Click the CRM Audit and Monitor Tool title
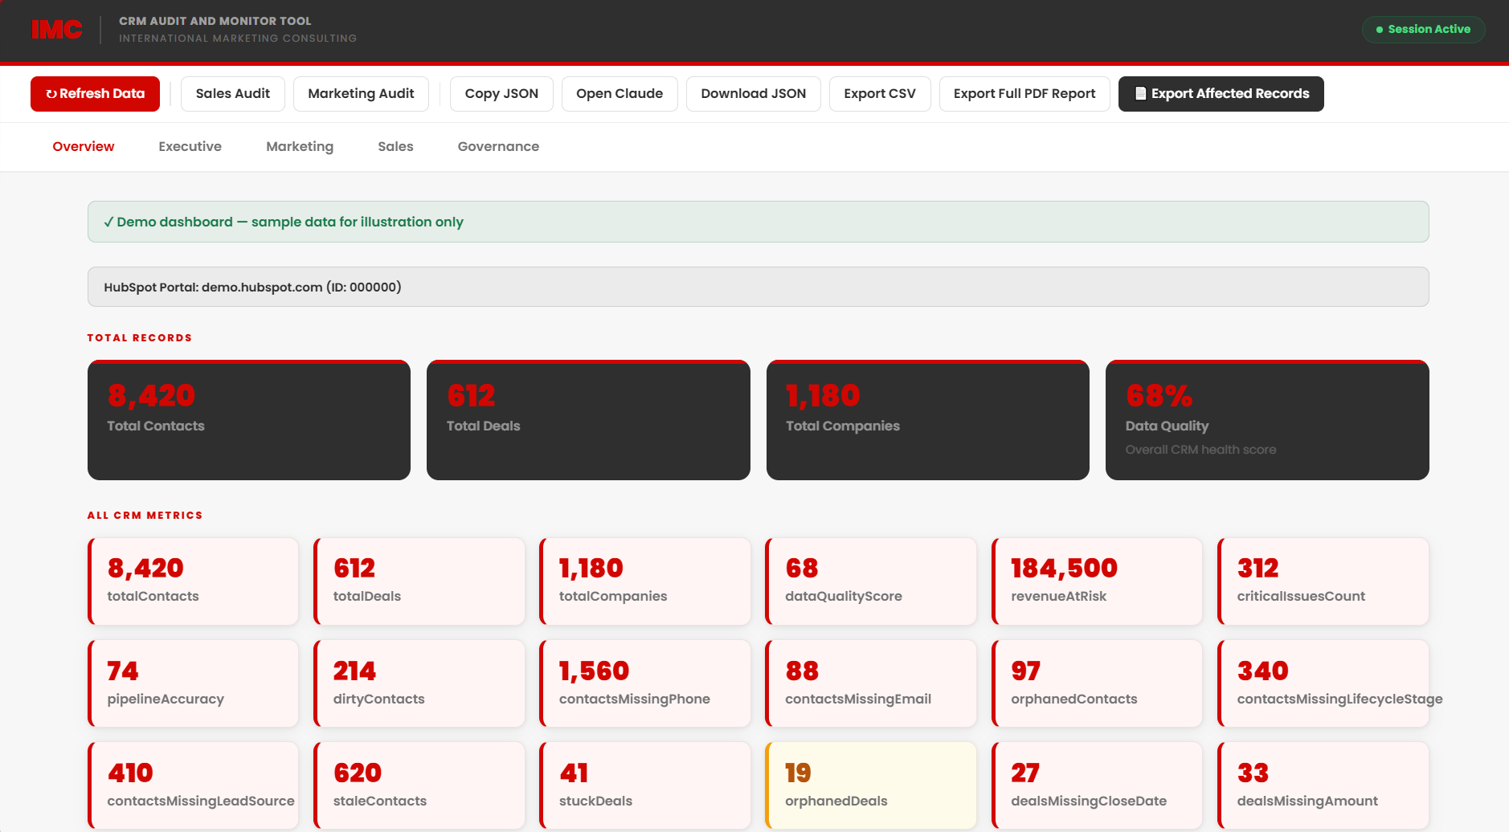This screenshot has width=1509, height=832. [215, 21]
